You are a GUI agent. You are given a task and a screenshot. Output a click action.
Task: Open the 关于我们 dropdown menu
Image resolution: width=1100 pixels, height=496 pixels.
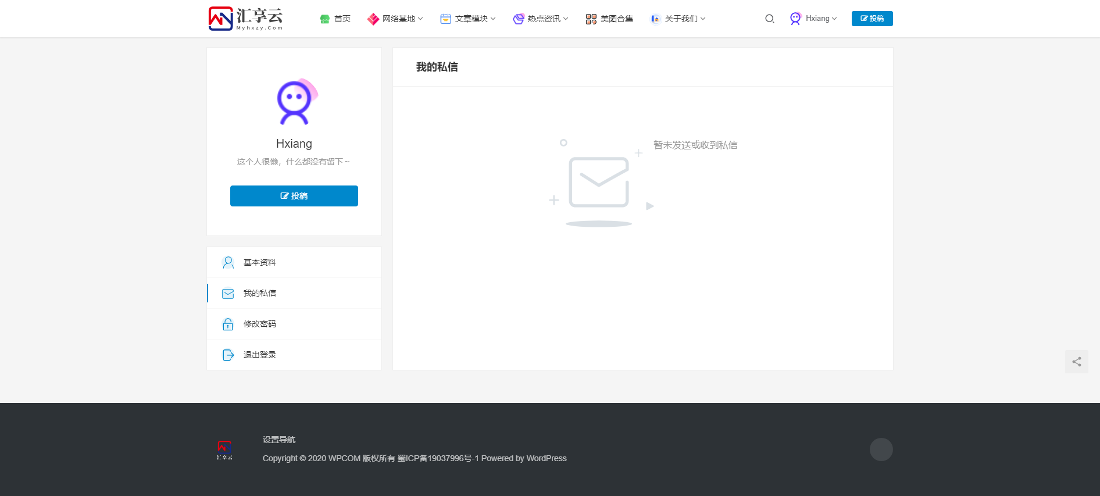[678, 19]
